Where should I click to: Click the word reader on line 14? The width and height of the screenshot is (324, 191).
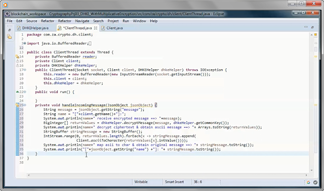coord(89,57)
